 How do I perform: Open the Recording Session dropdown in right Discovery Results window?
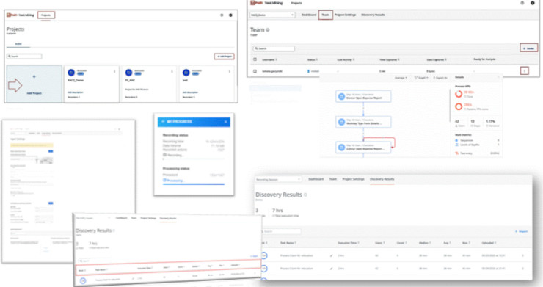click(x=278, y=179)
